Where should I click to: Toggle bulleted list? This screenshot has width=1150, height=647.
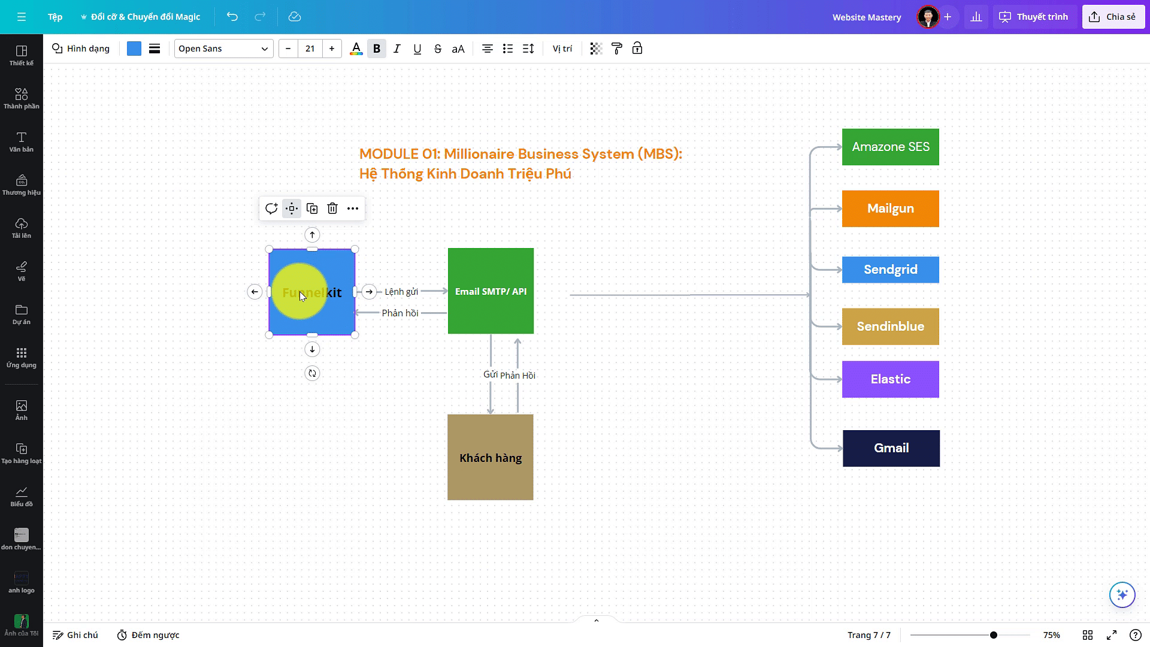coord(508,49)
